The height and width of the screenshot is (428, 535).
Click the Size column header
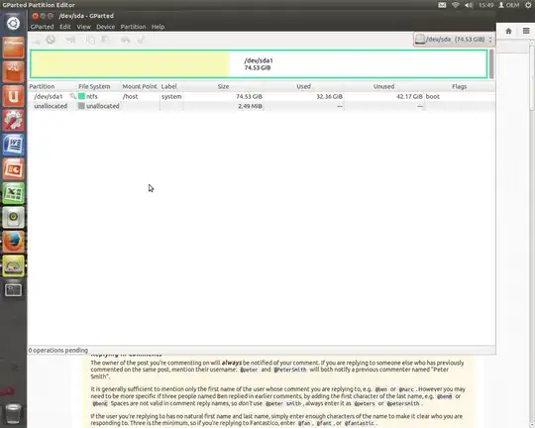pyautogui.click(x=224, y=86)
